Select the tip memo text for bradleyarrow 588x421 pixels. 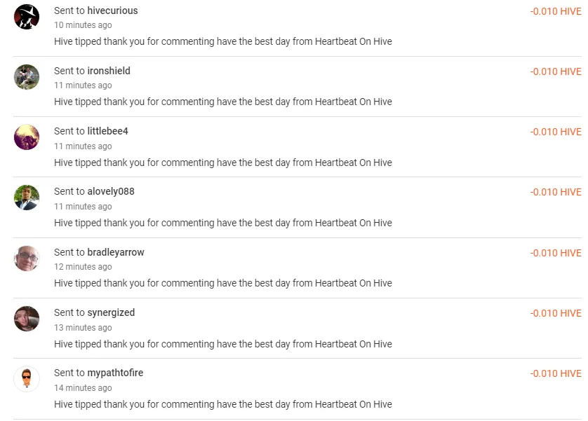pyautogui.click(x=223, y=283)
